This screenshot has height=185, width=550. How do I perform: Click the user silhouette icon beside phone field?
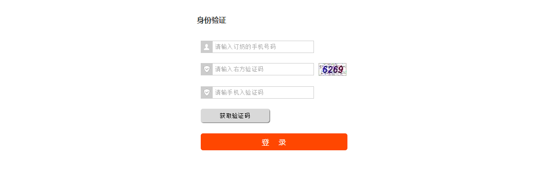click(207, 47)
